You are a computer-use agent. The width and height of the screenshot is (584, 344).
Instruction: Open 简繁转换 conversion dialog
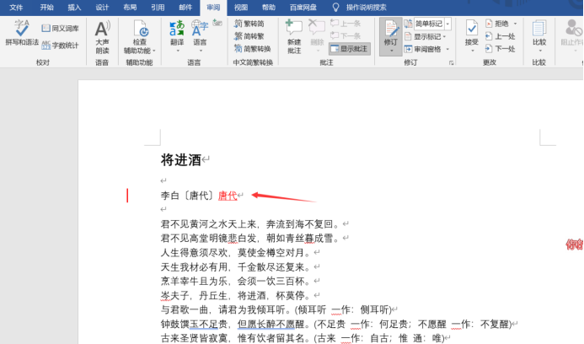click(x=252, y=49)
